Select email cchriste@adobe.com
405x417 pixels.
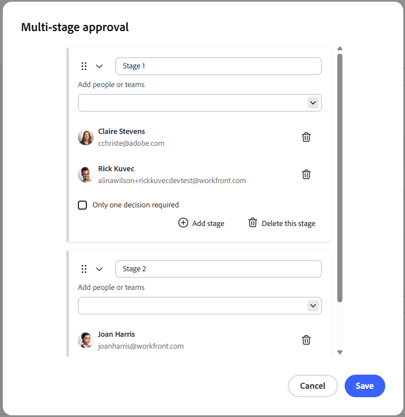click(131, 144)
